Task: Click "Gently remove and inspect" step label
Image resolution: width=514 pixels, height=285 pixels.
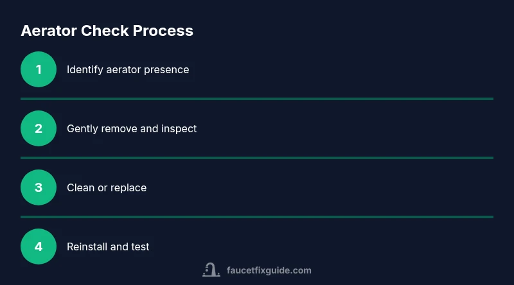Action: (x=132, y=128)
